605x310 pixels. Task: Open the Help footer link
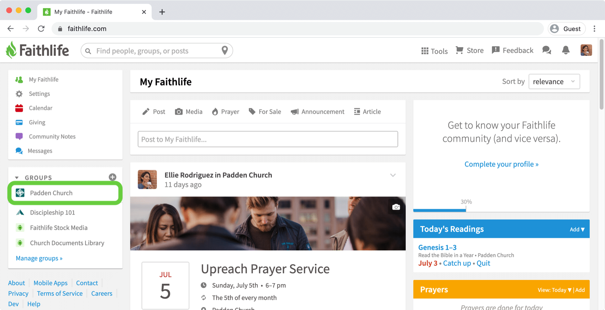click(34, 304)
